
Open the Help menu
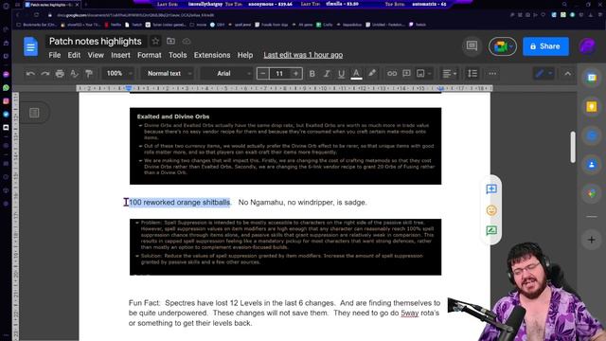[x=245, y=55]
